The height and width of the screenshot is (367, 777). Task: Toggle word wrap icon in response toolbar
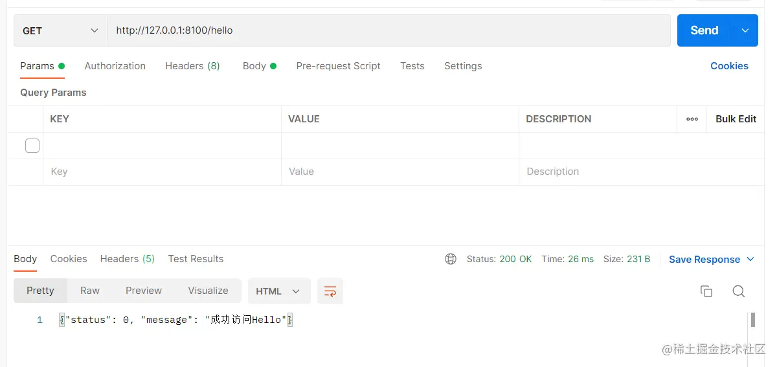point(330,291)
